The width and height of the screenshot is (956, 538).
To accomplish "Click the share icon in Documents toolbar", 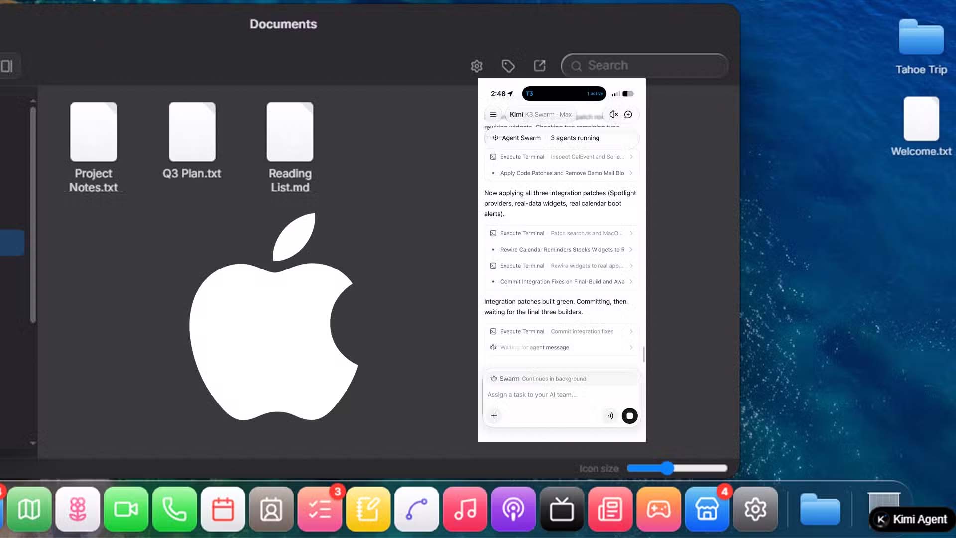I will [x=539, y=66].
